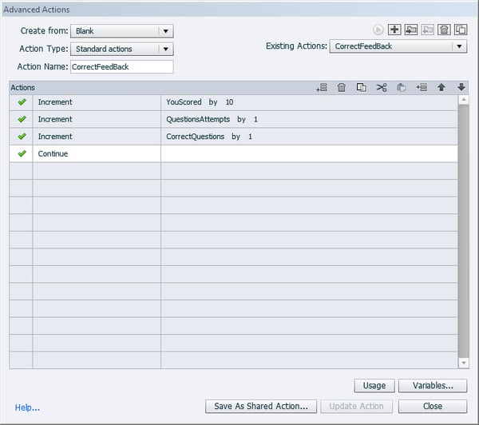Delete the action using the top trash icon
Image resolution: width=479 pixels, height=425 pixels.
(x=444, y=30)
